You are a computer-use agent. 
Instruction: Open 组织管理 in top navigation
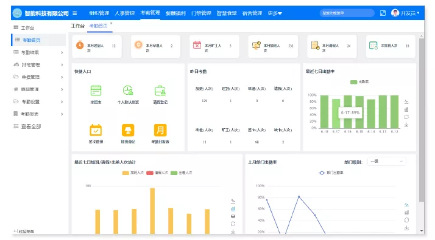click(99, 13)
